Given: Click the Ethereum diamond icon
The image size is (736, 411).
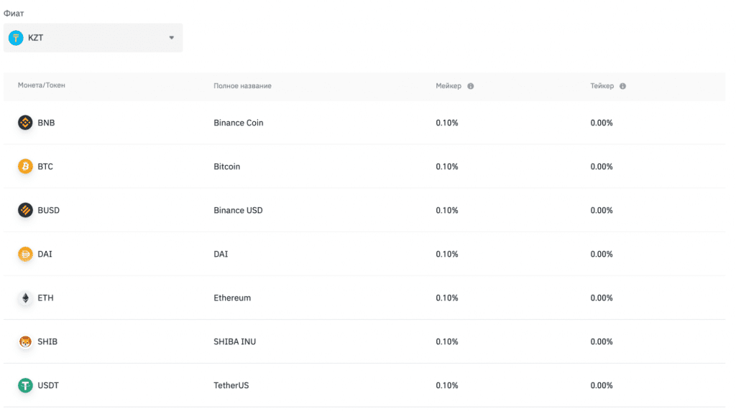Looking at the screenshot, I should coord(25,298).
